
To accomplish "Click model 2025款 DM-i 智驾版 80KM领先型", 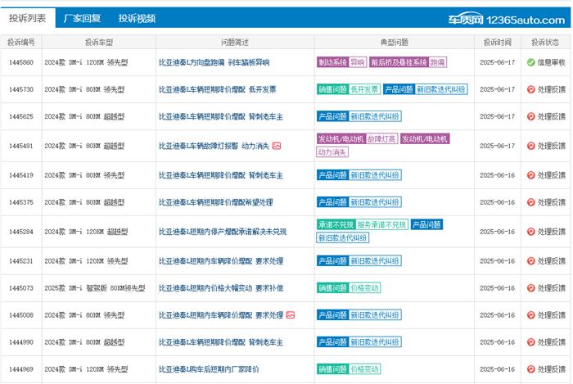I will point(95,288).
